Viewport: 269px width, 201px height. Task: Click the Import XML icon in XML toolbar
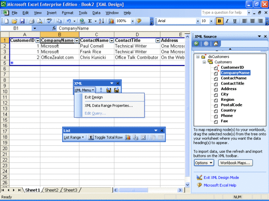108,90
